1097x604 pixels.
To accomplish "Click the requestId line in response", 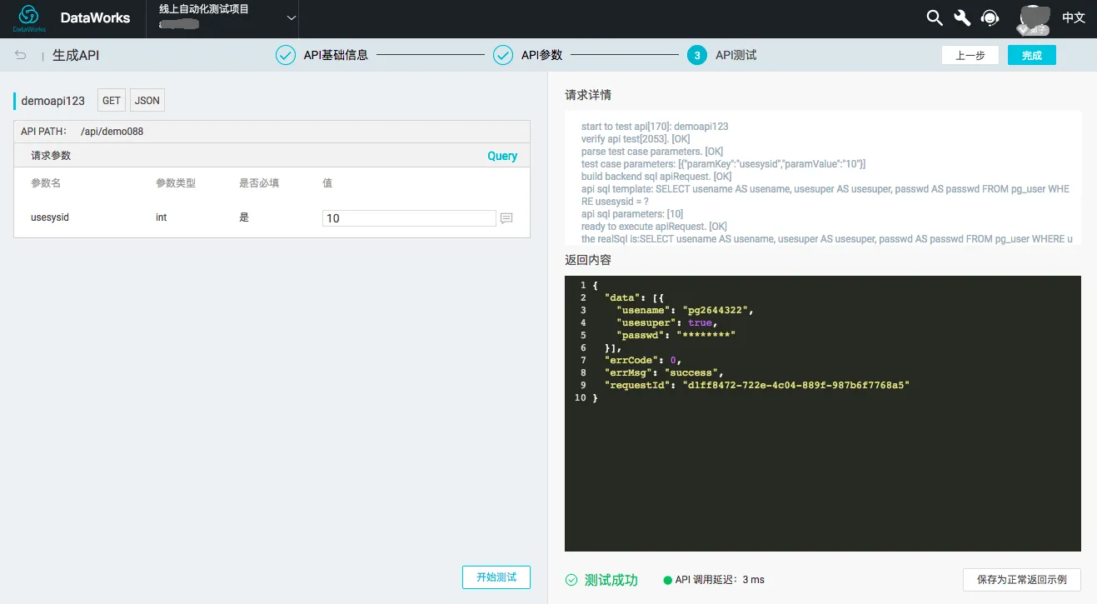I will coord(757,385).
